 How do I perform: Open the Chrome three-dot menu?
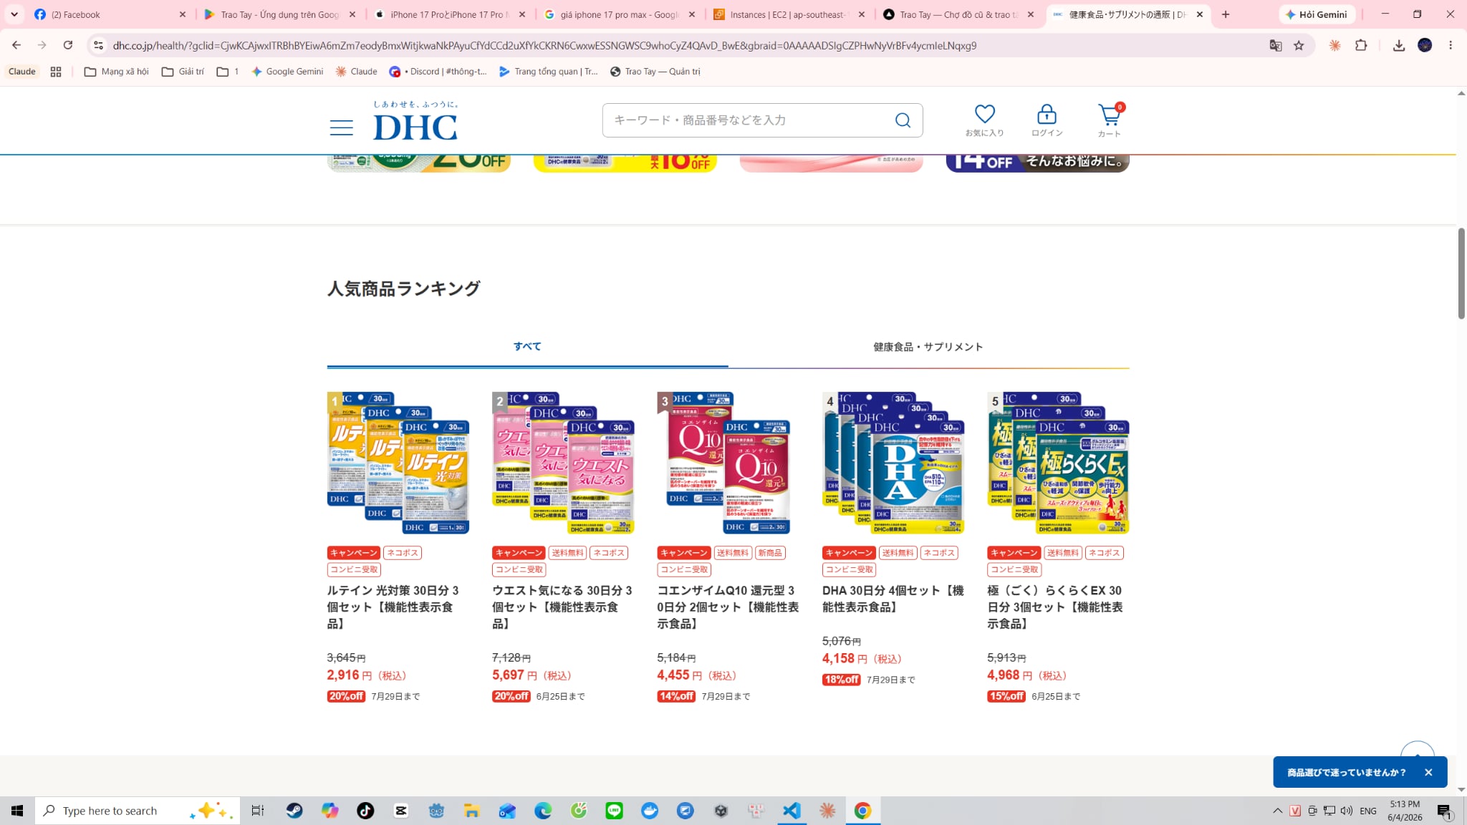click(x=1451, y=45)
